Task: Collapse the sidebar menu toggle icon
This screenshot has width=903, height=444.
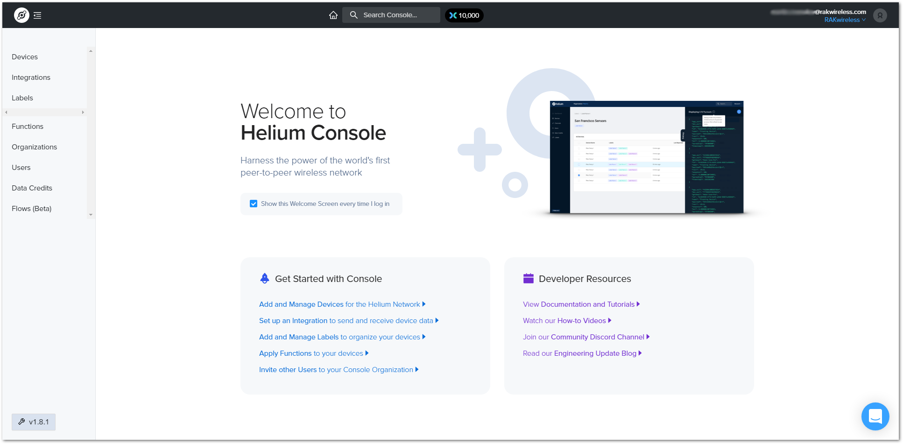Action: (38, 15)
